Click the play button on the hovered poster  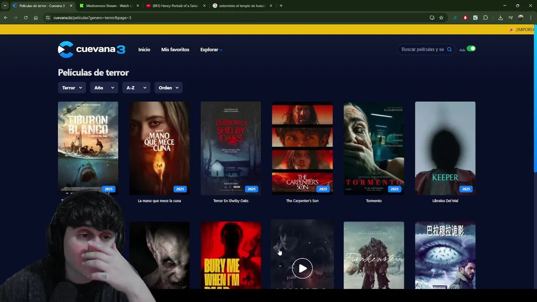302,268
